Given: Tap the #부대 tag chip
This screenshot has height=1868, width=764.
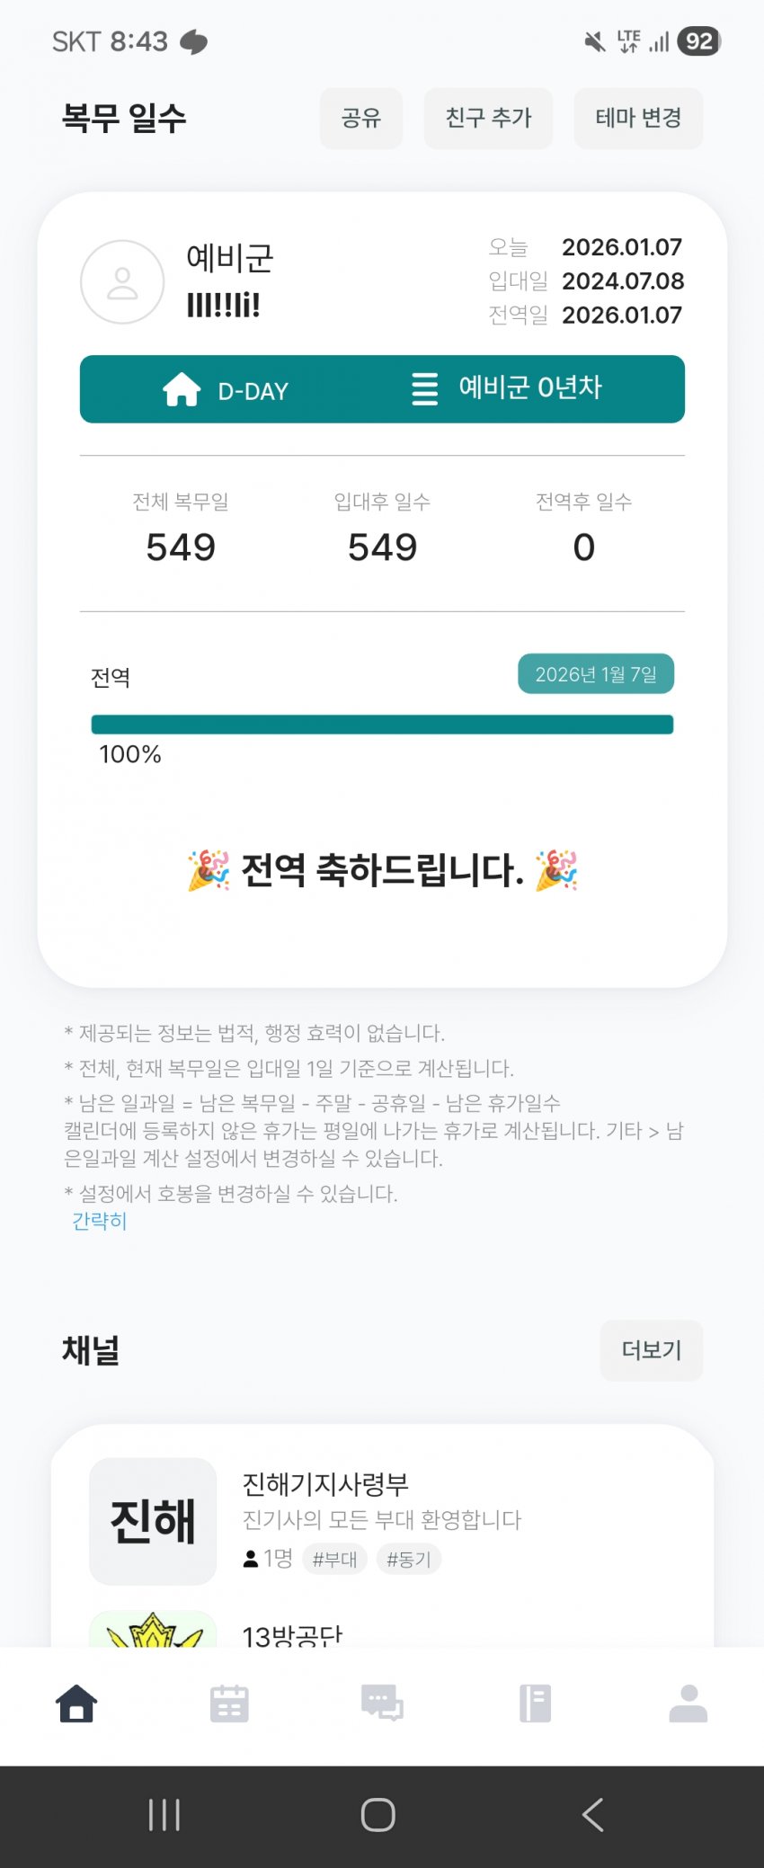Looking at the screenshot, I should click(334, 1560).
